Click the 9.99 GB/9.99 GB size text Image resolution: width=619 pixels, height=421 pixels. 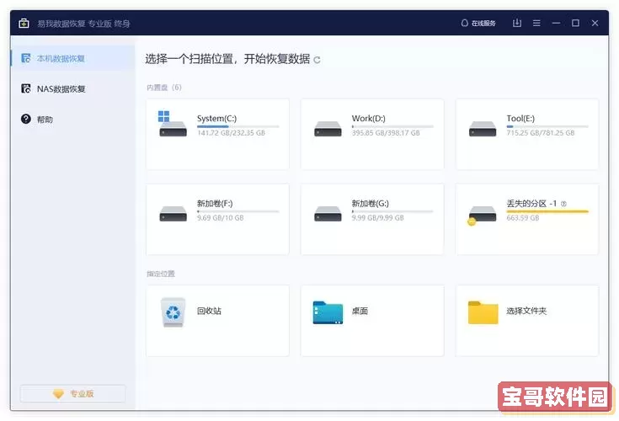(378, 218)
